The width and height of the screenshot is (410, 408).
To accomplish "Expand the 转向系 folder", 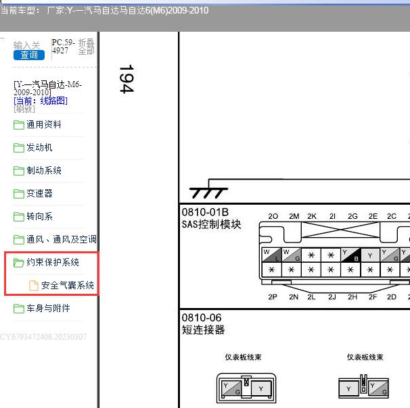I will [x=39, y=217].
